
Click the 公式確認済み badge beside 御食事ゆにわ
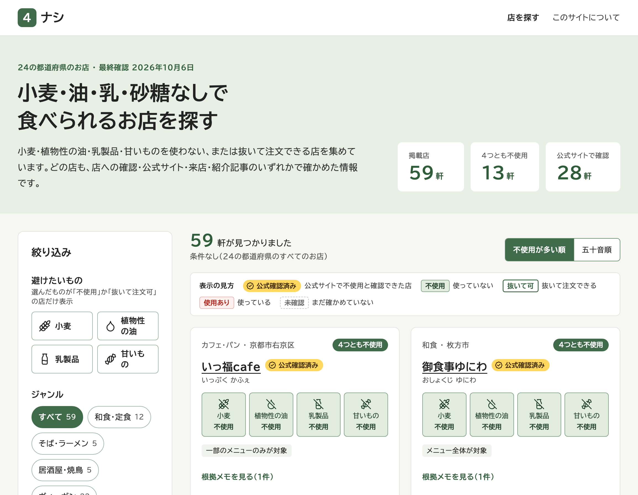coord(520,365)
